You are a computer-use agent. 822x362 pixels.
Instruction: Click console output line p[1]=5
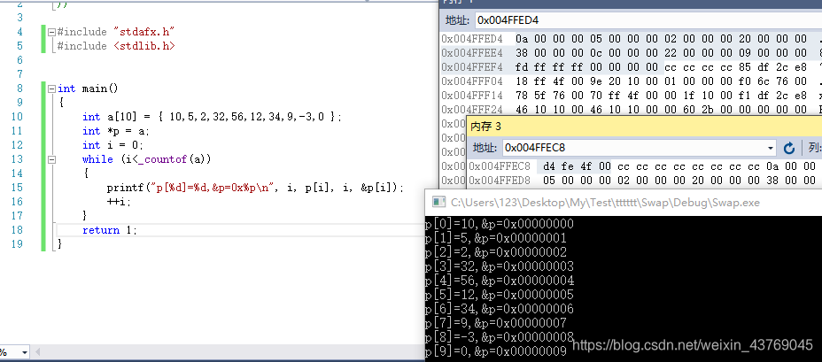495,238
